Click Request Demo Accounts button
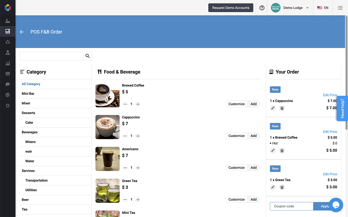 tap(231, 8)
